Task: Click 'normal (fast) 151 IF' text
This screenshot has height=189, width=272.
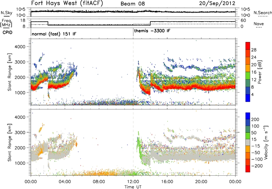Action: click(54, 34)
